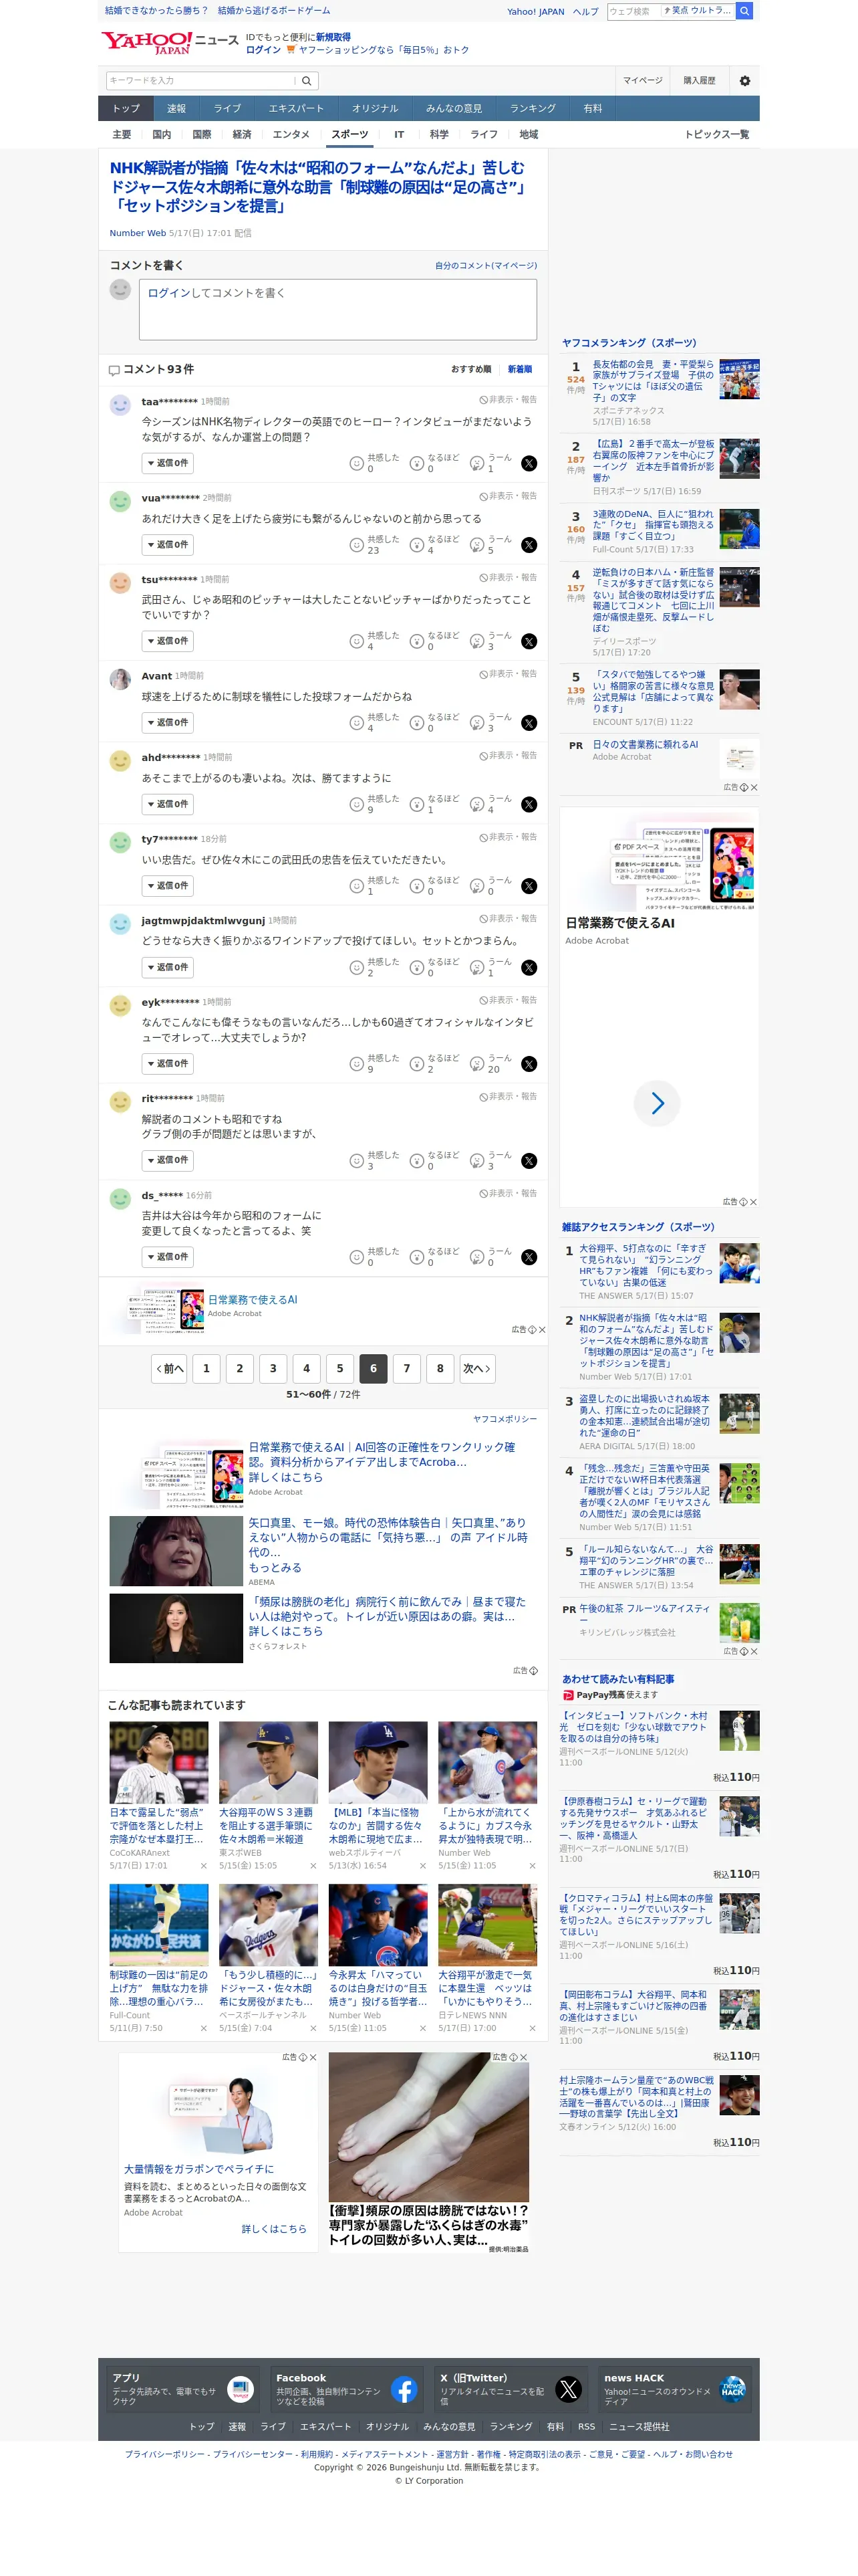The width and height of the screenshot is (858, 2576).
Task: Click 共感した smiley on jagtmwpjdaktmlwvgunj comment
Action: click(357, 968)
